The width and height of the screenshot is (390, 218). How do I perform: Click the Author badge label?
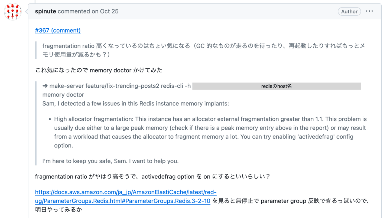[x=349, y=11]
